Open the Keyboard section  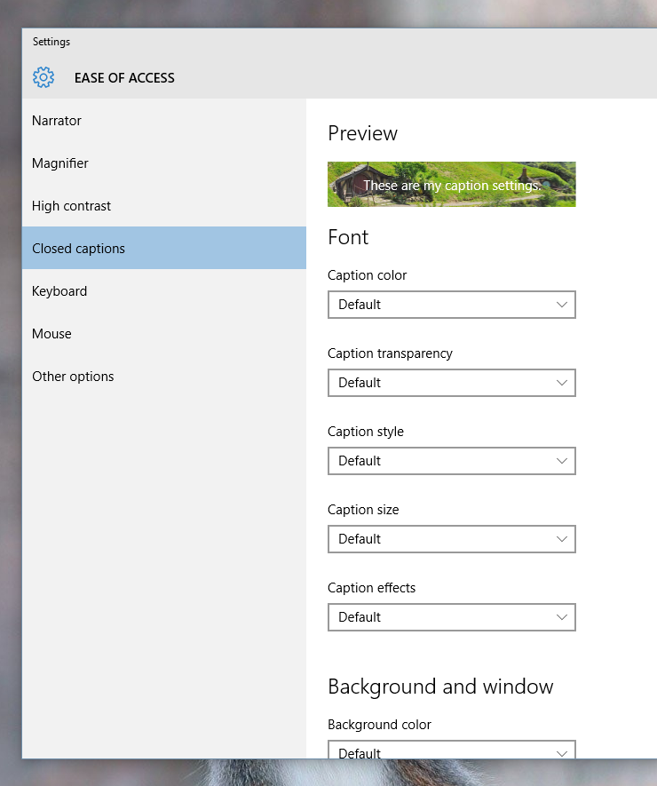tap(164, 291)
